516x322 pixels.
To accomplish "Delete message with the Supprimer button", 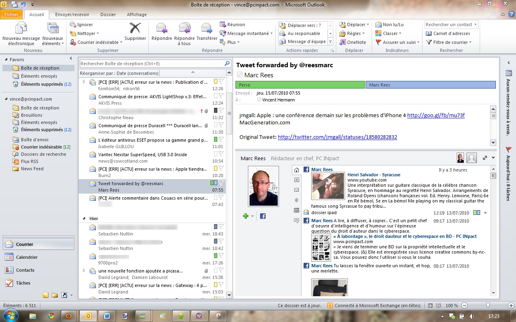I will point(135,32).
